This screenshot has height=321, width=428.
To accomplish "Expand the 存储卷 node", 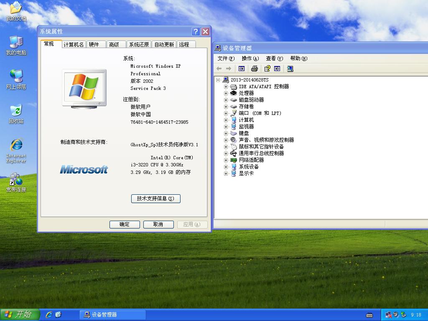I will click(x=226, y=107).
